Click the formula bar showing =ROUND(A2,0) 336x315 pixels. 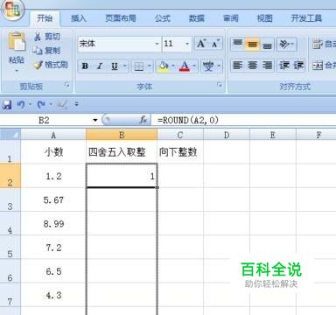[243, 120]
